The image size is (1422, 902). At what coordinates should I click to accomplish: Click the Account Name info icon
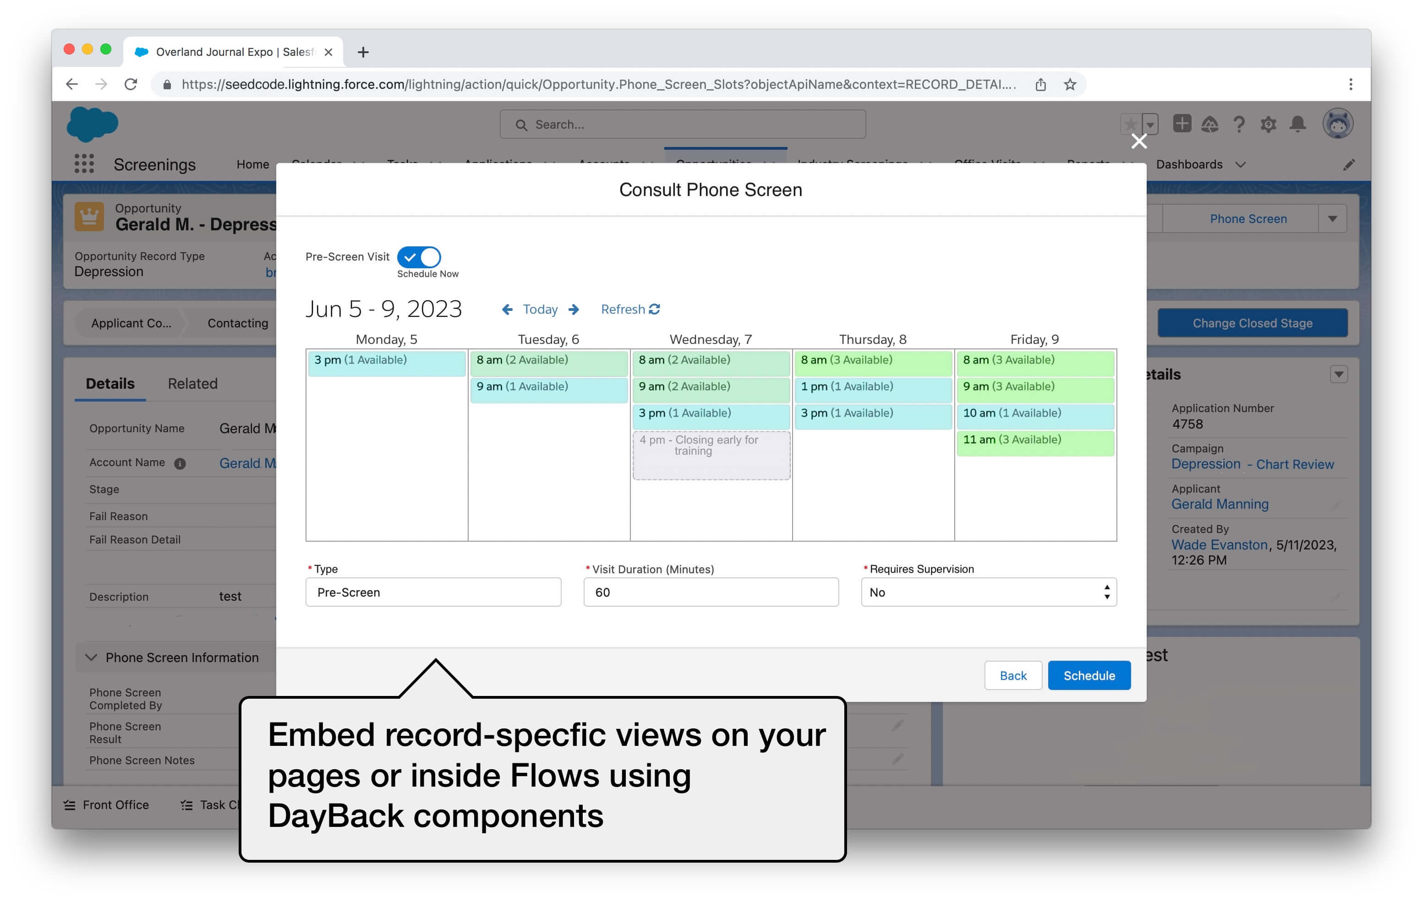(x=180, y=463)
